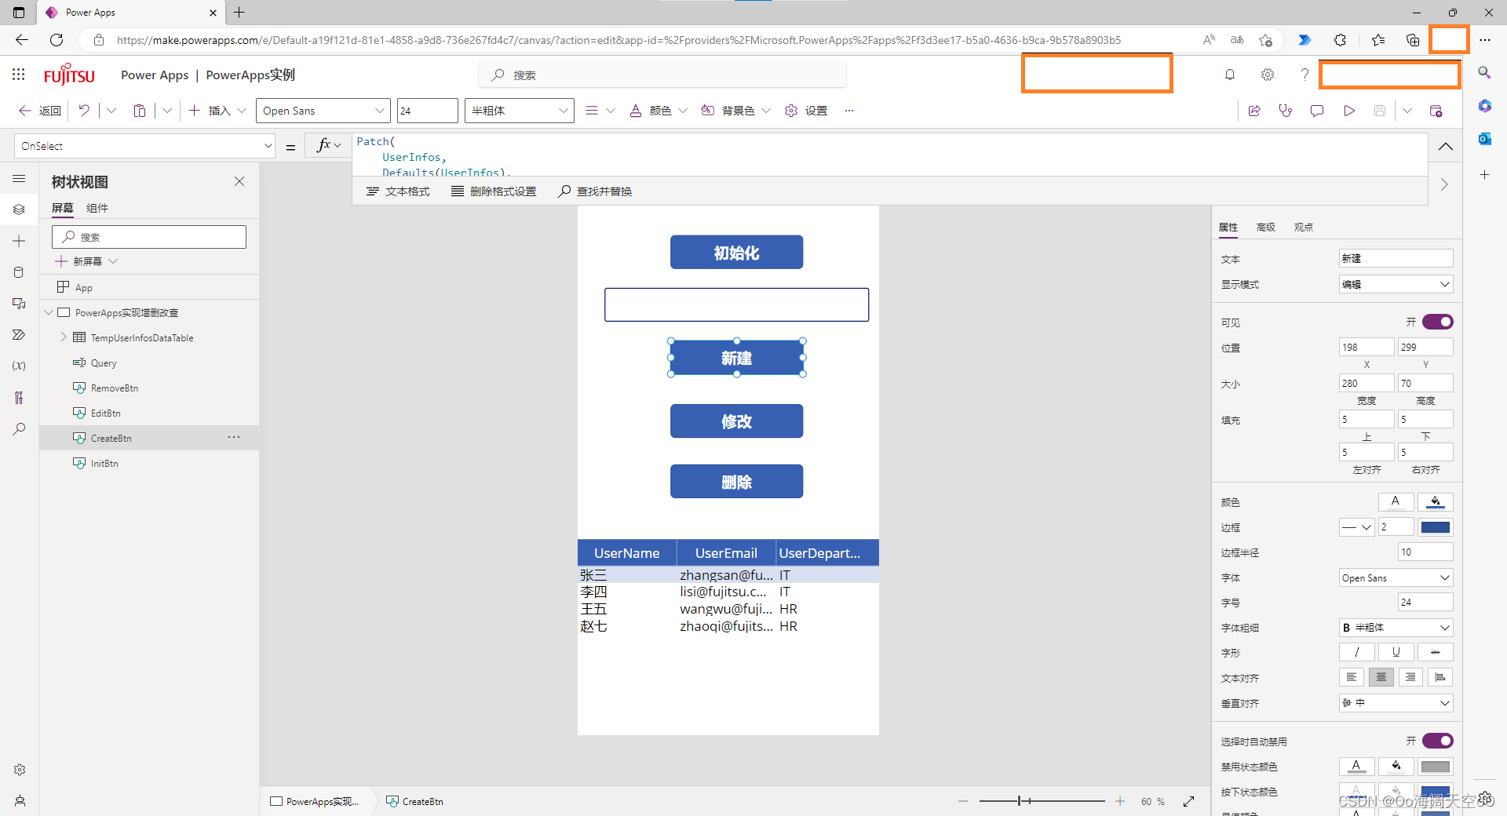Select the CreateBtn item in tree view
1507x816 pixels.
[111, 438]
